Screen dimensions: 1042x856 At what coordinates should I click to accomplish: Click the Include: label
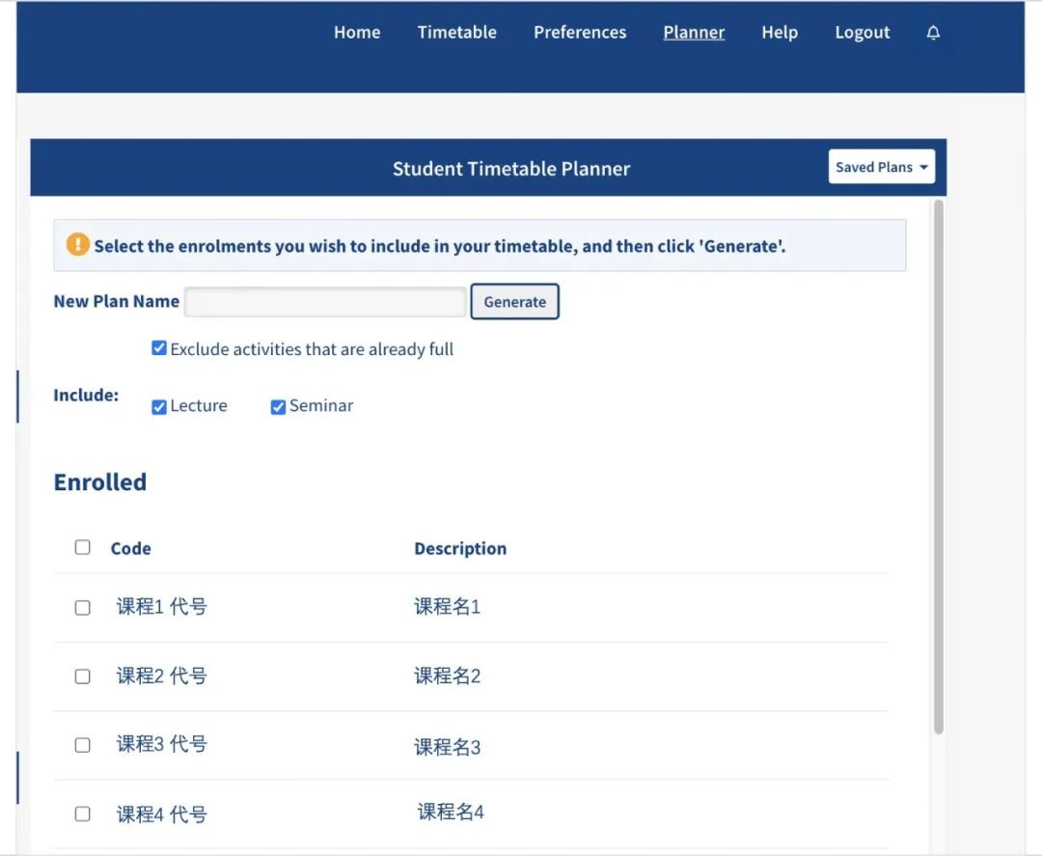tap(87, 395)
